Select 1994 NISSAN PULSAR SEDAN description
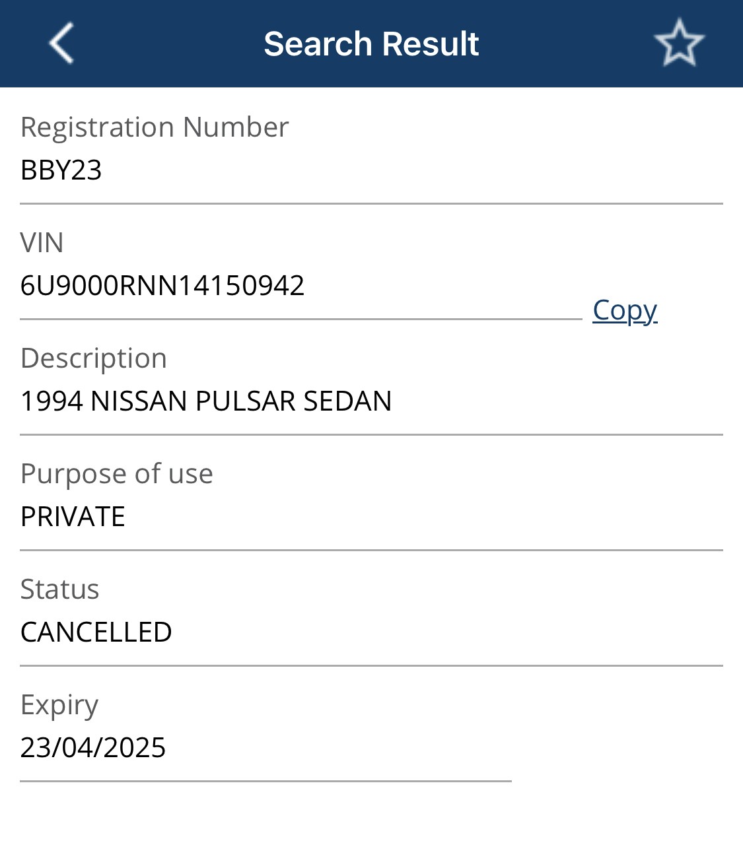 click(x=206, y=401)
